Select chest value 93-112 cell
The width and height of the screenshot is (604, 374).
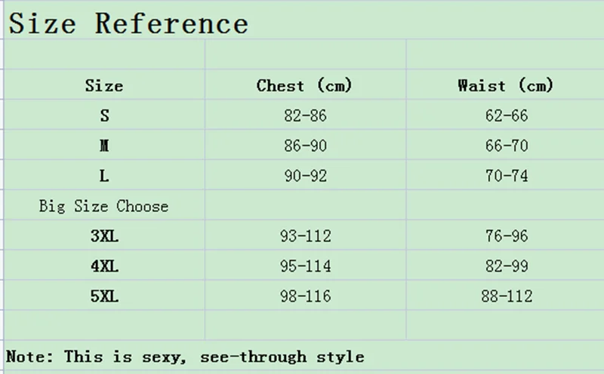[x=304, y=237]
